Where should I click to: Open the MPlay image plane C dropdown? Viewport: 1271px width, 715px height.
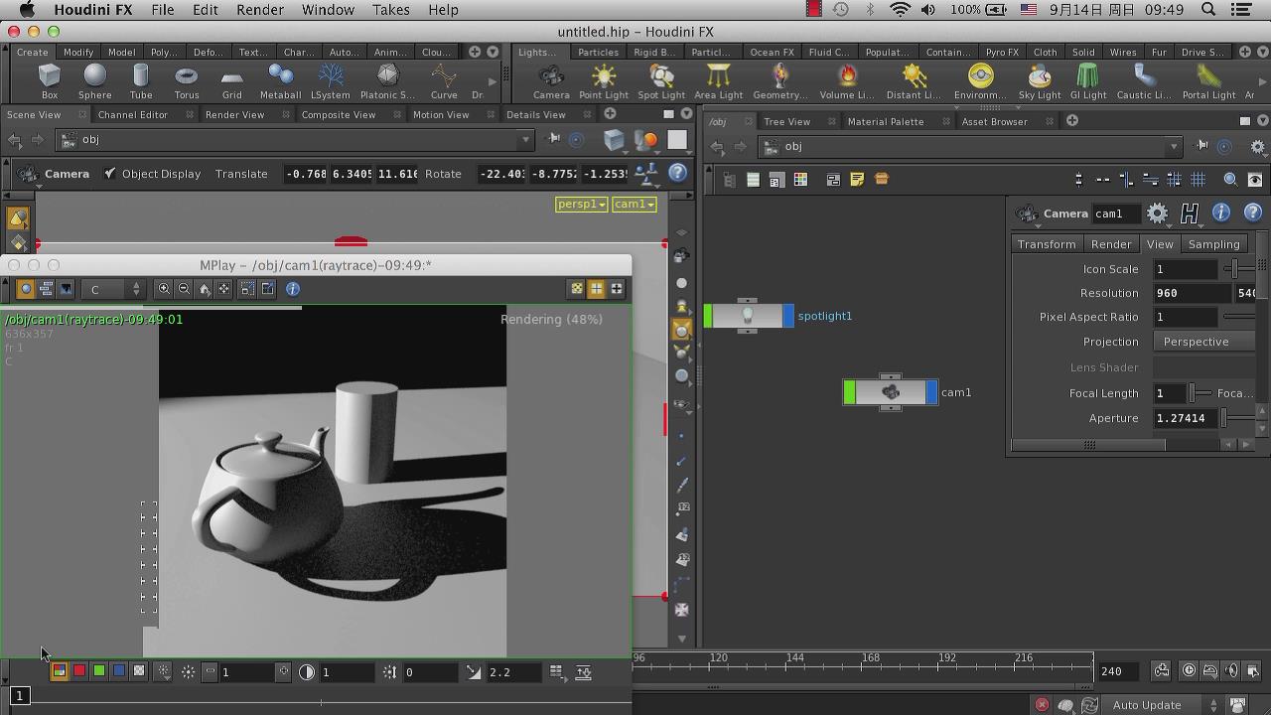coord(115,289)
